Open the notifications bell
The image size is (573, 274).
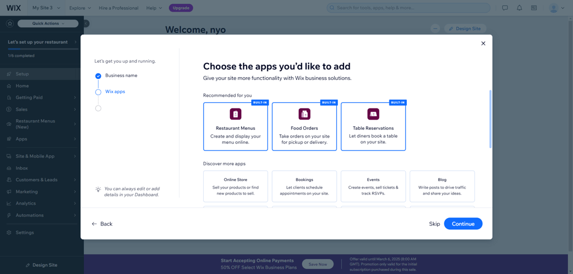519,8
